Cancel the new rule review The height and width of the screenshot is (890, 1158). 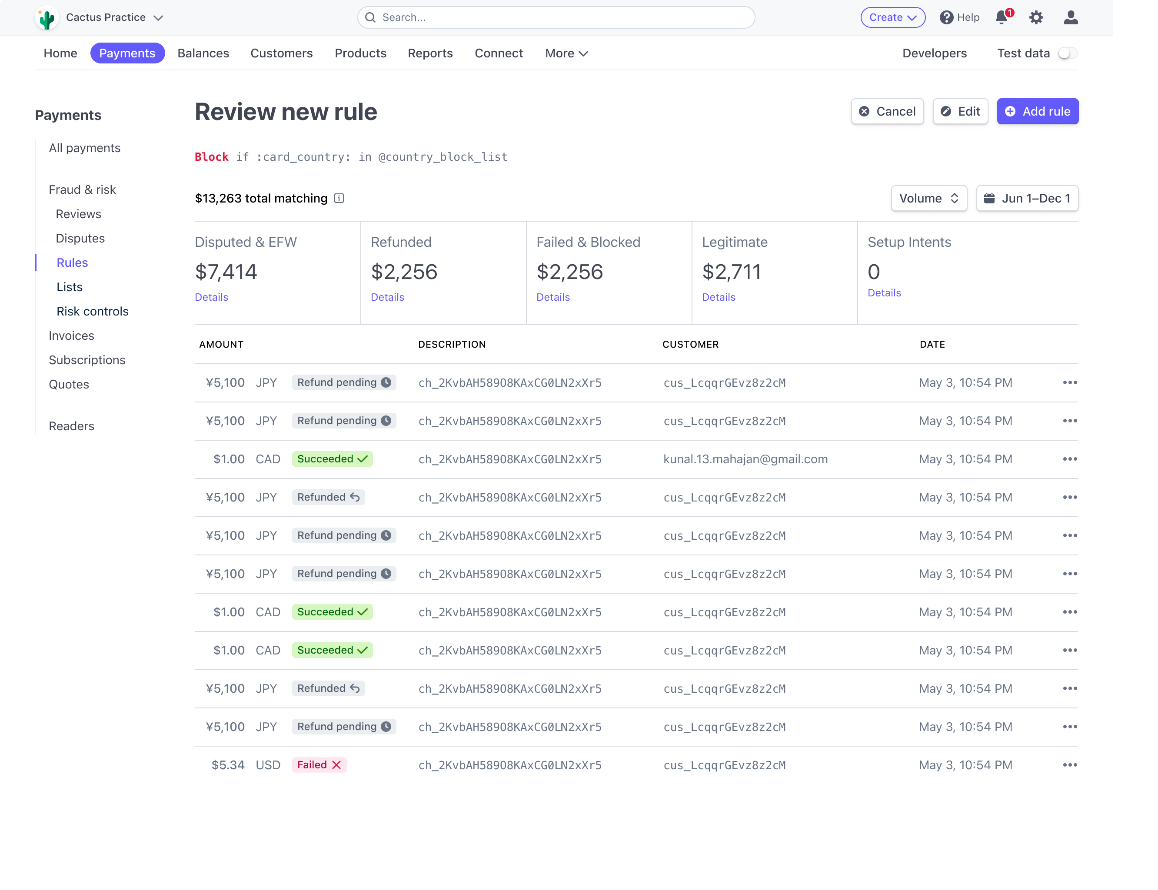pos(887,111)
